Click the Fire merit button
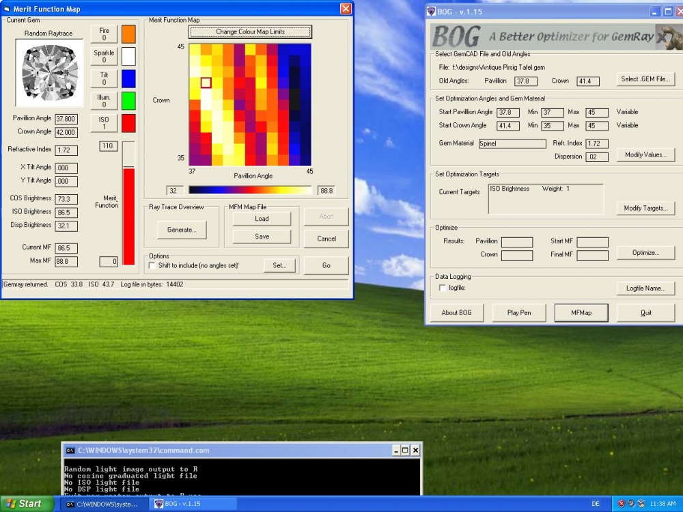The height and width of the screenshot is (512, 683). [x=104, y=34]
